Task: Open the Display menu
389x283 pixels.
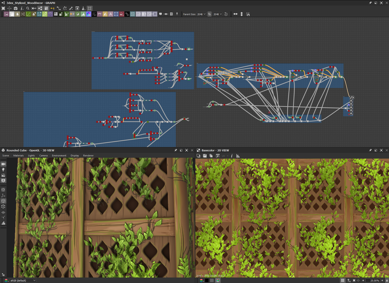Action: pyautogui.click(x=75, y=156)
